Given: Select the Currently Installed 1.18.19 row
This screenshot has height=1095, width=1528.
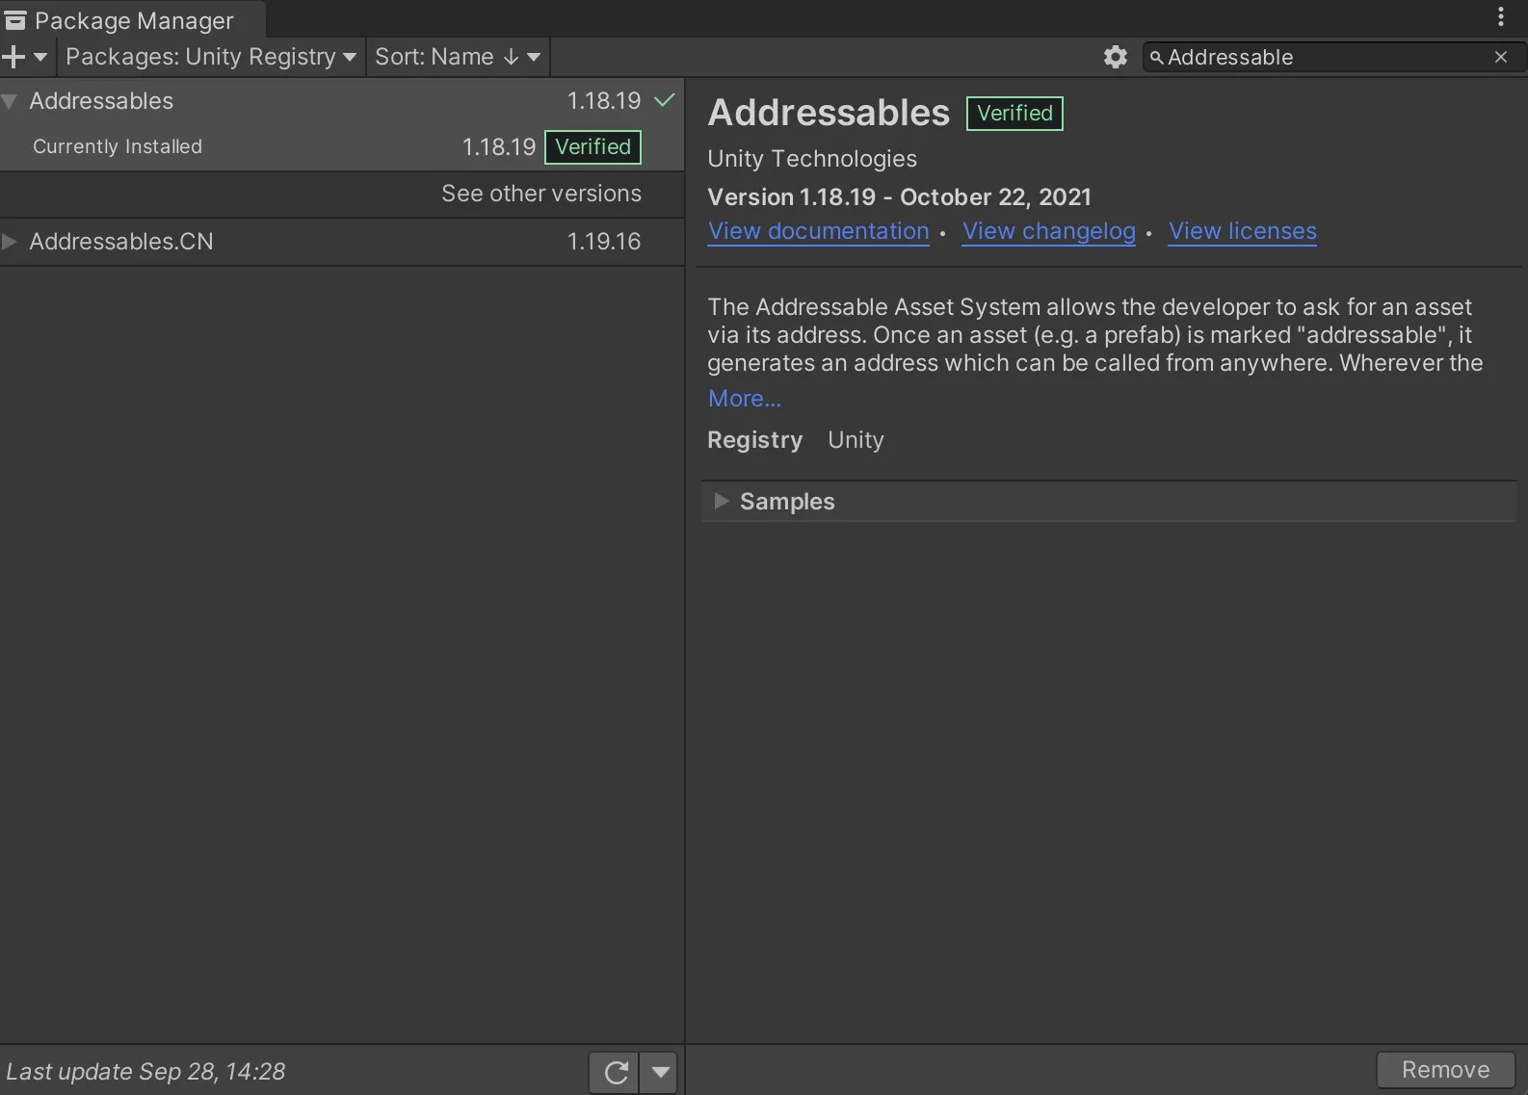Looking at the screenshot, I should click(x=342, y=147).
